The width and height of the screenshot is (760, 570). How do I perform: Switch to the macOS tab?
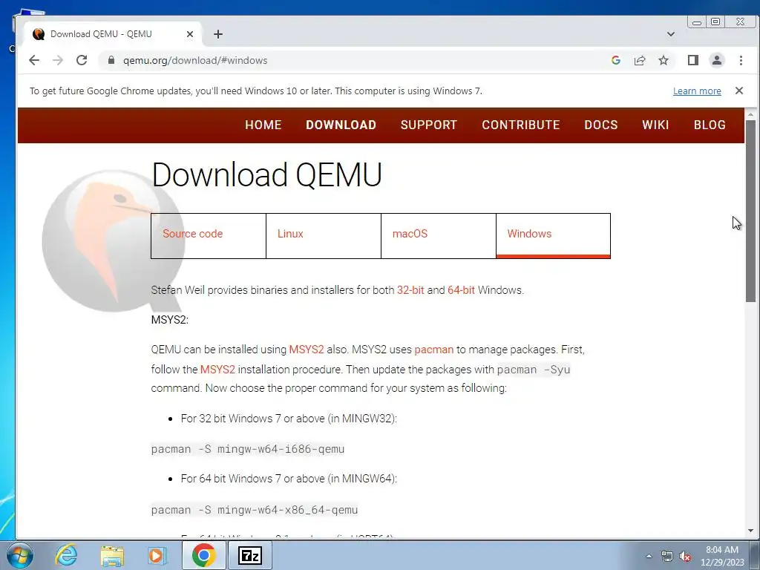point(438,235)
